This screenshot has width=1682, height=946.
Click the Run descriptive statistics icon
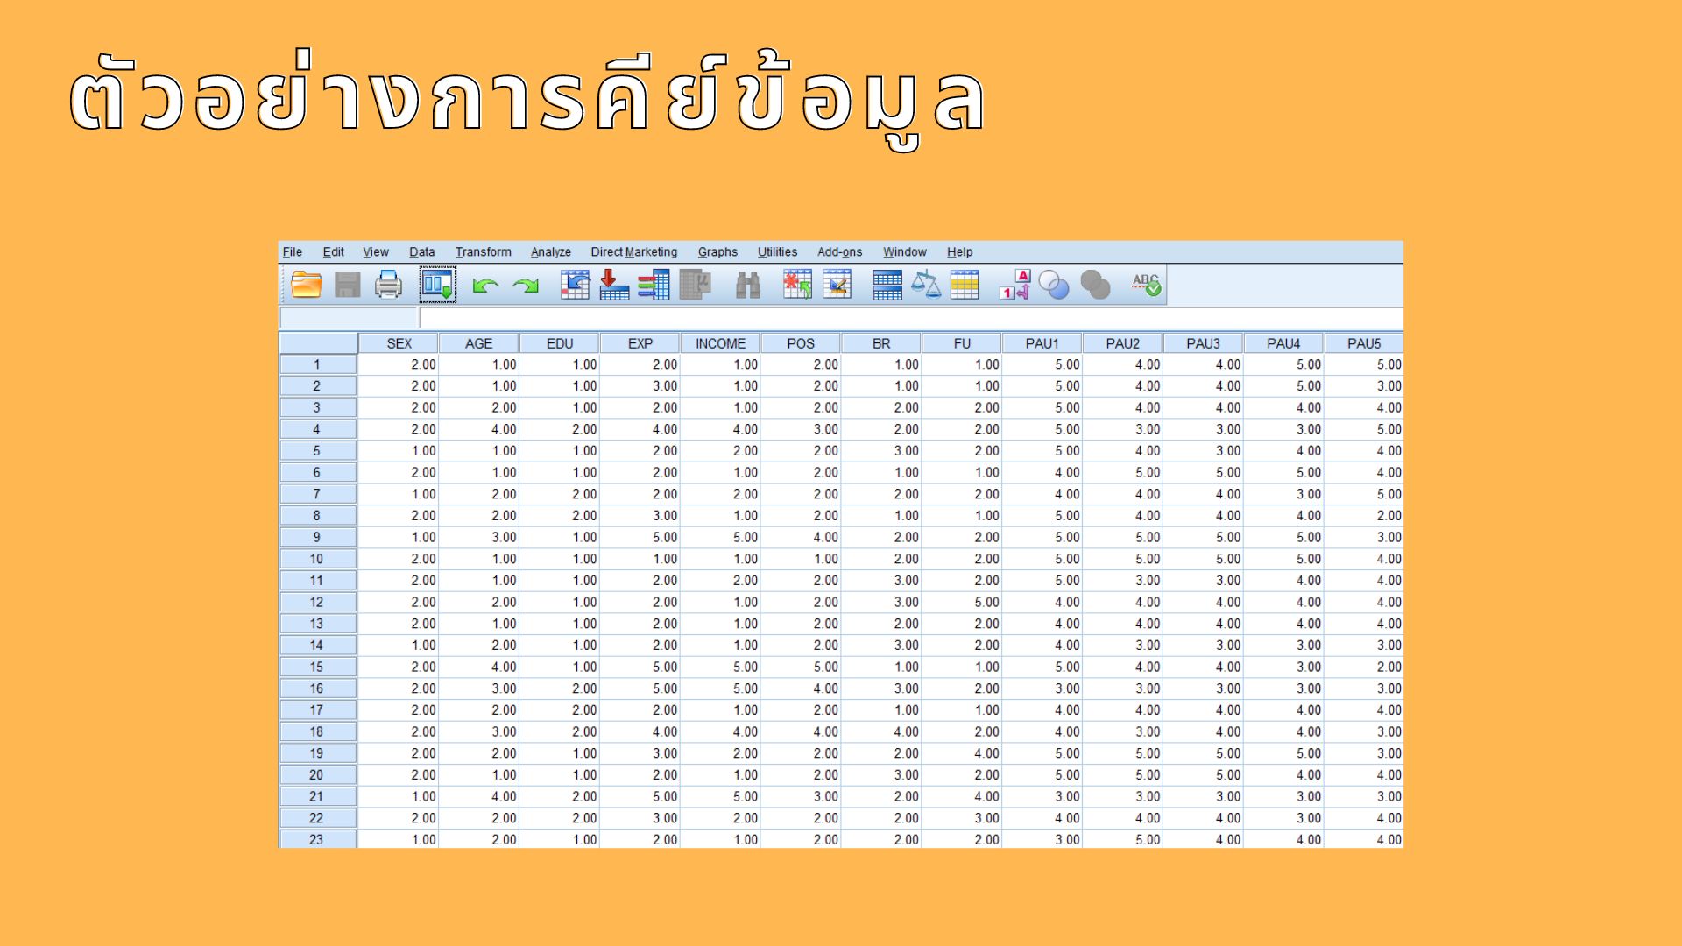[696, 285]
